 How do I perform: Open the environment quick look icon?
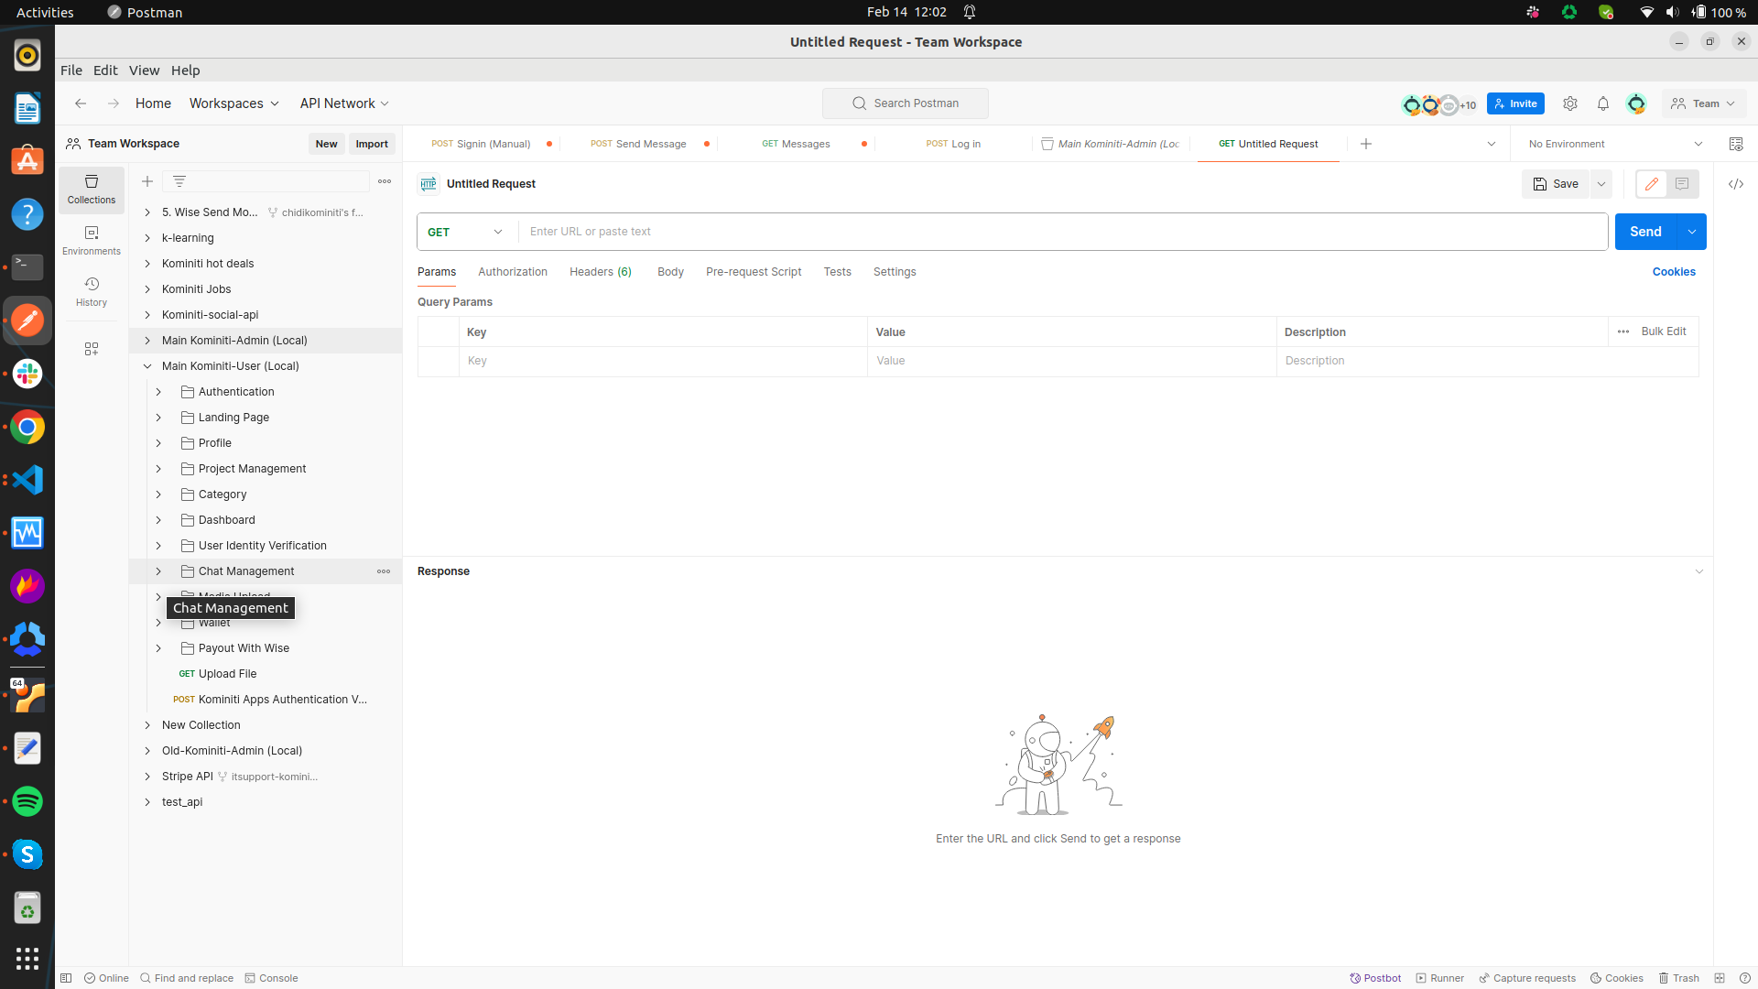1735,144
